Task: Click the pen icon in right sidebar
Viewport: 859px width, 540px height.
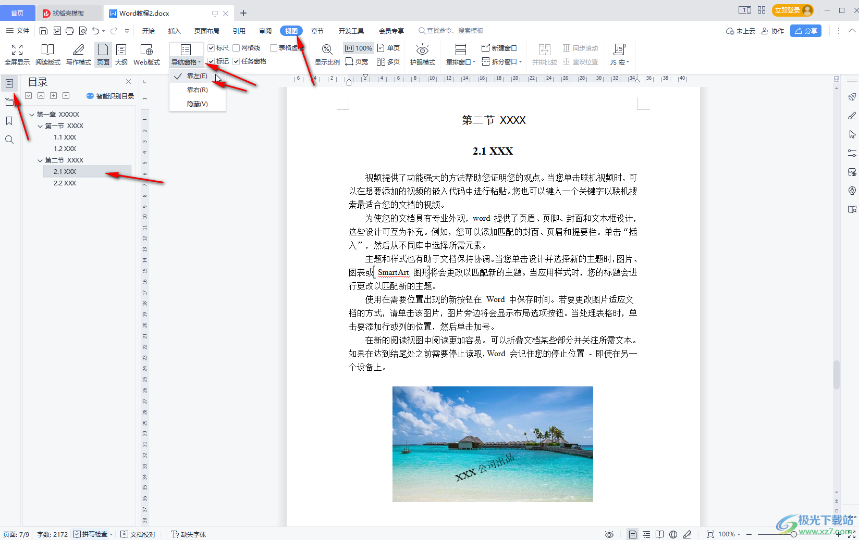Action: [852, 116]
